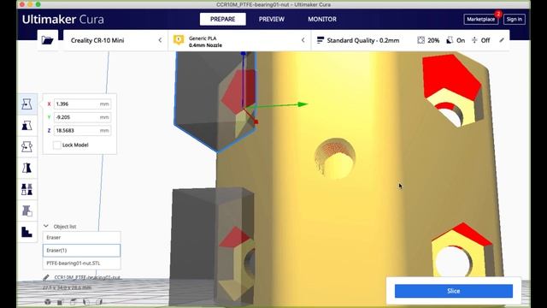Click the blue Z-axis handle

(243, 53)
